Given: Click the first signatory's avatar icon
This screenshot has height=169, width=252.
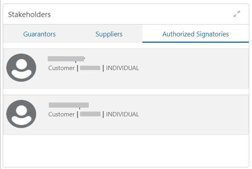Looking at the screenshot, I should [21, 68].
